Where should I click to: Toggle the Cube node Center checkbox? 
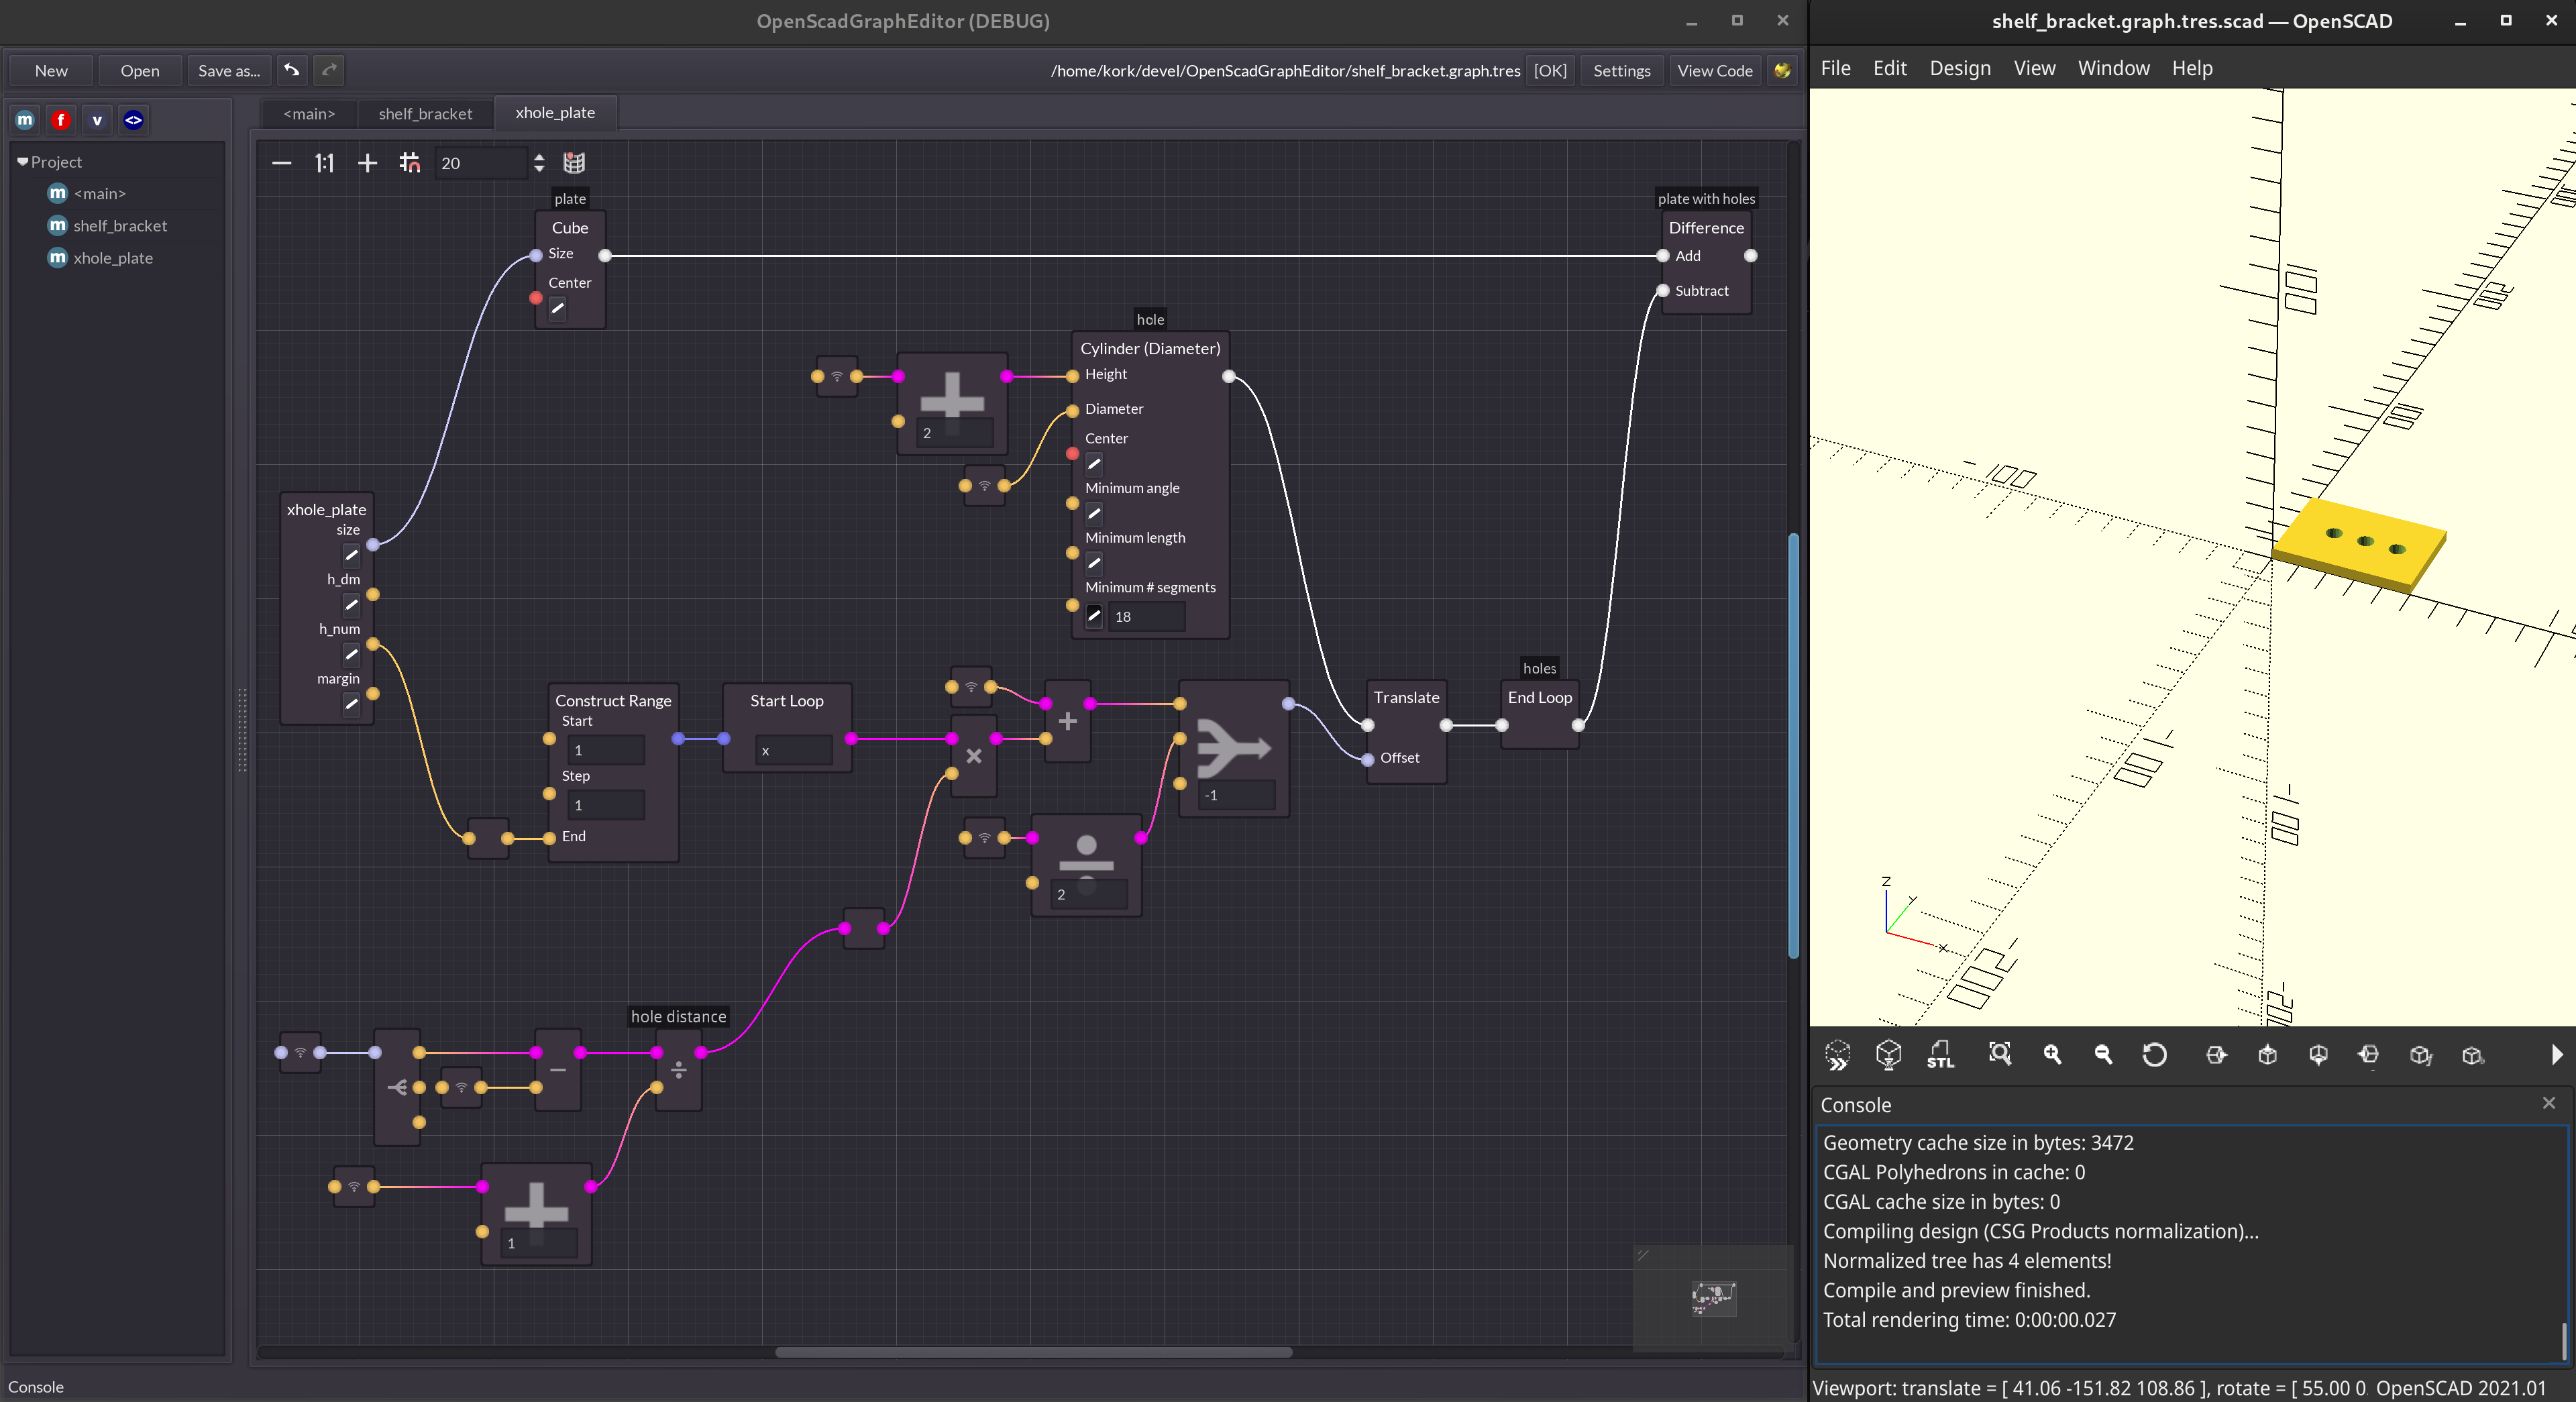558,309
